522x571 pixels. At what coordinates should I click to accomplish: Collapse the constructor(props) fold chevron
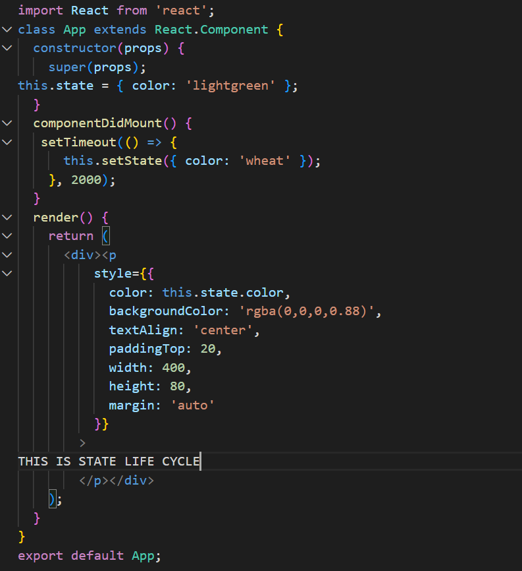[7, 48]
